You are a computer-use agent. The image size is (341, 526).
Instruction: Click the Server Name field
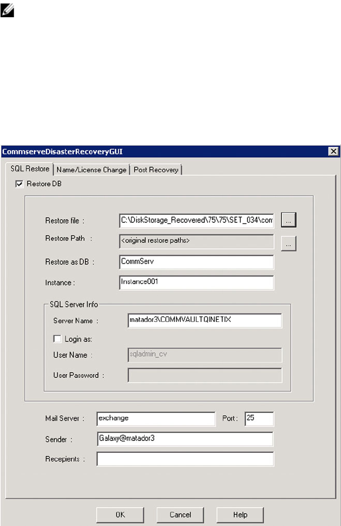205,320
